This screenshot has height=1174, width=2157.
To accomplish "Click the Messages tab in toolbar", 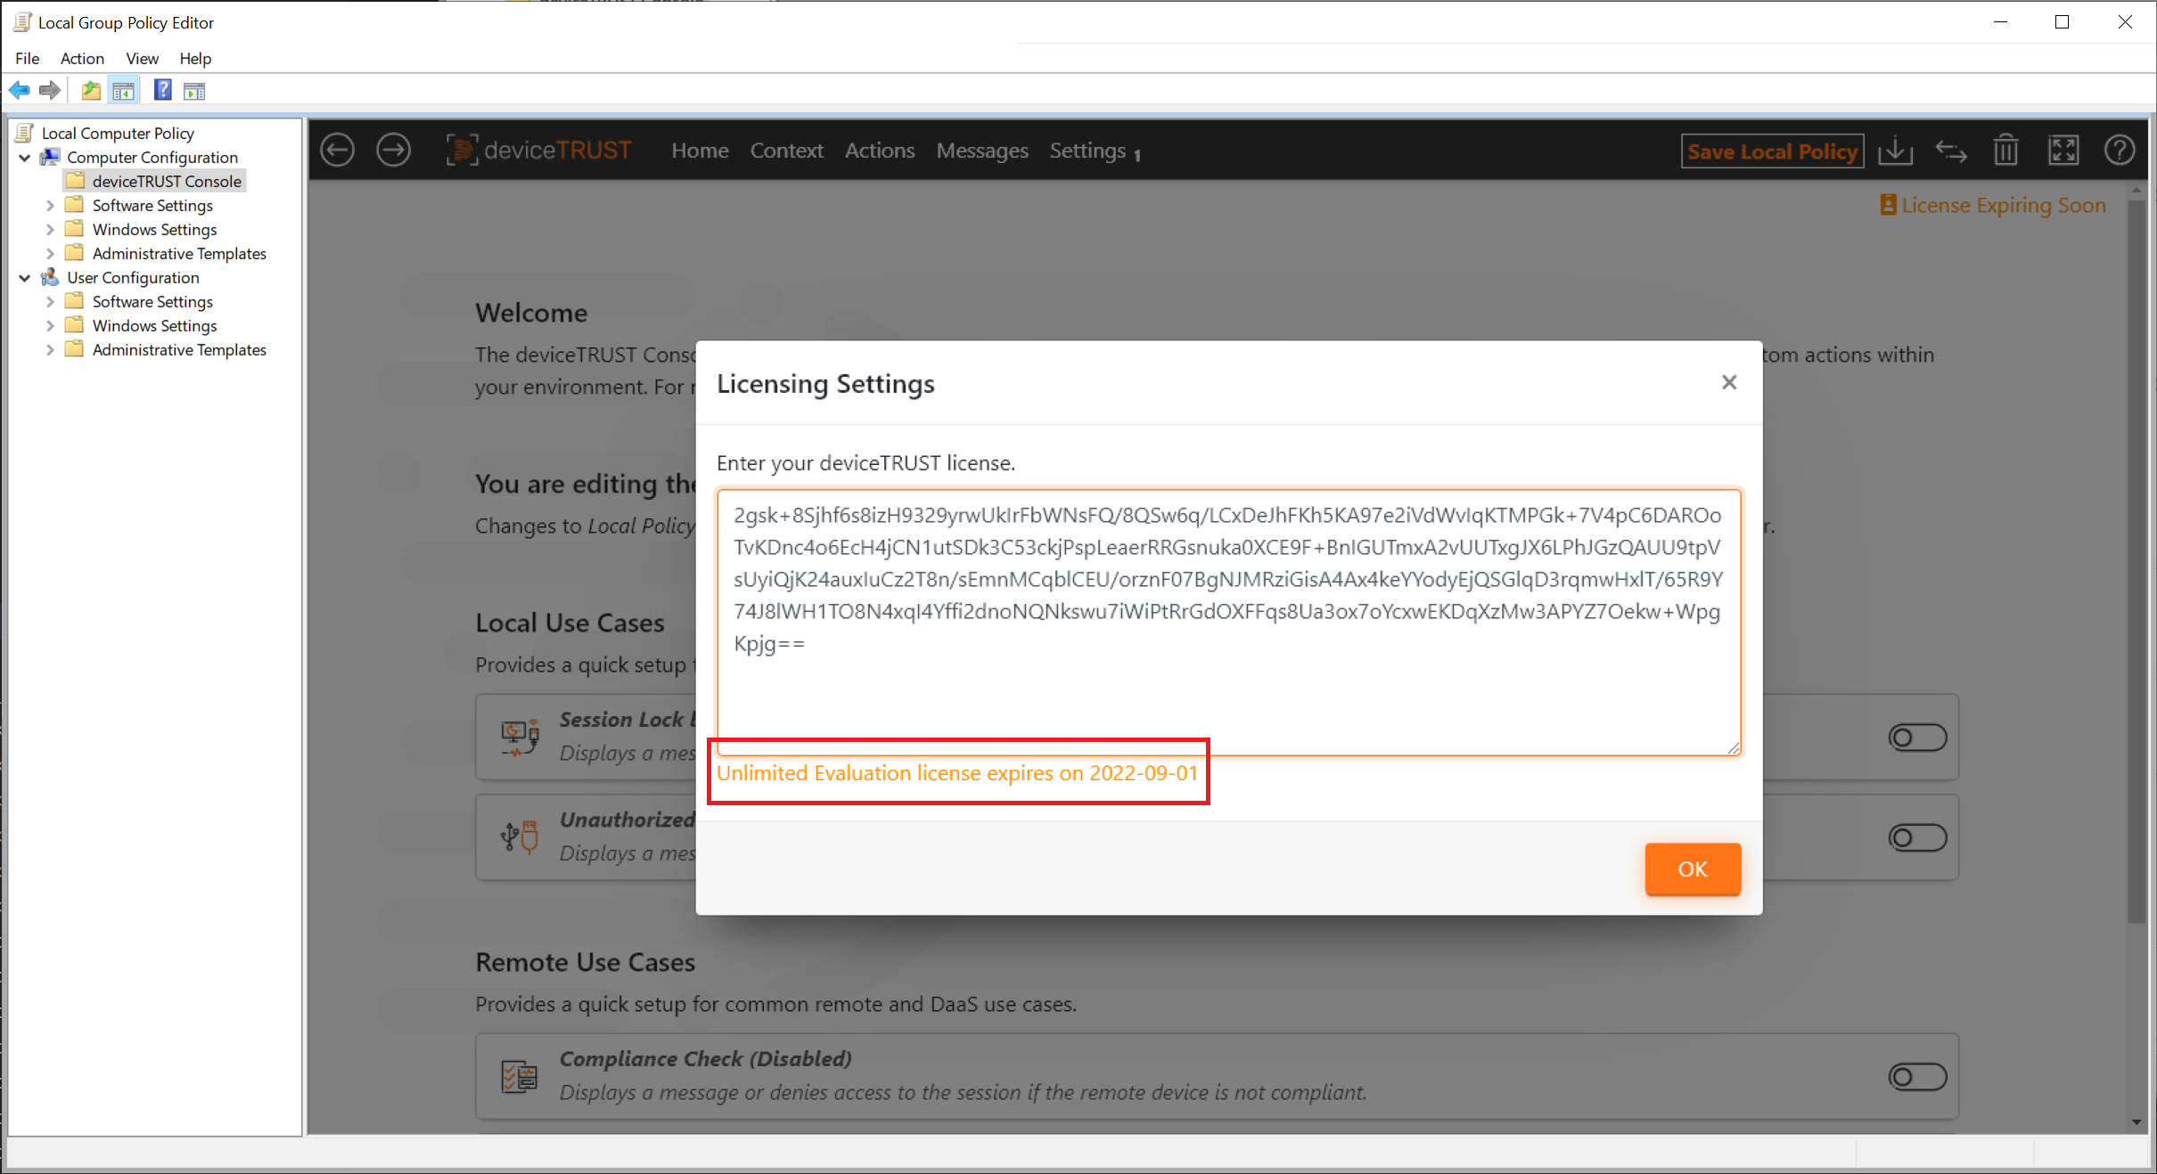I will (982, 151).
